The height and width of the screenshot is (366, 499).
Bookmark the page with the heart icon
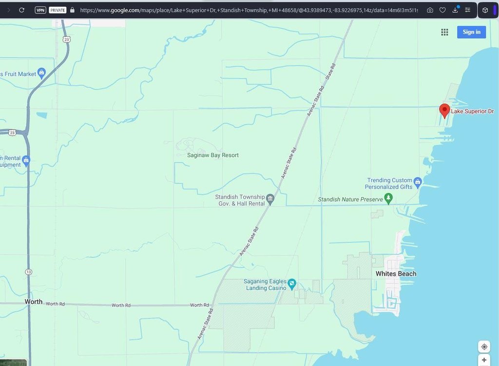click(x=442, y=10)
